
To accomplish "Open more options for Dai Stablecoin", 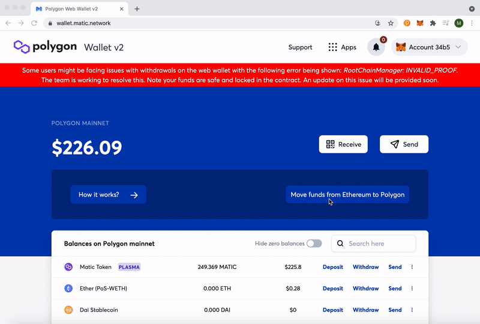I will click(x=412, y=310).
